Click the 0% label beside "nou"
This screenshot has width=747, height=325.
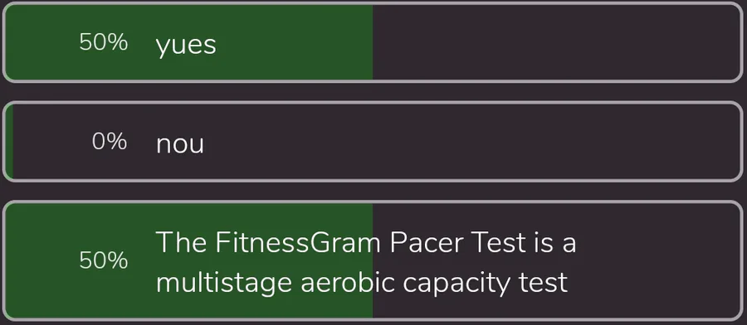(110, 142)
